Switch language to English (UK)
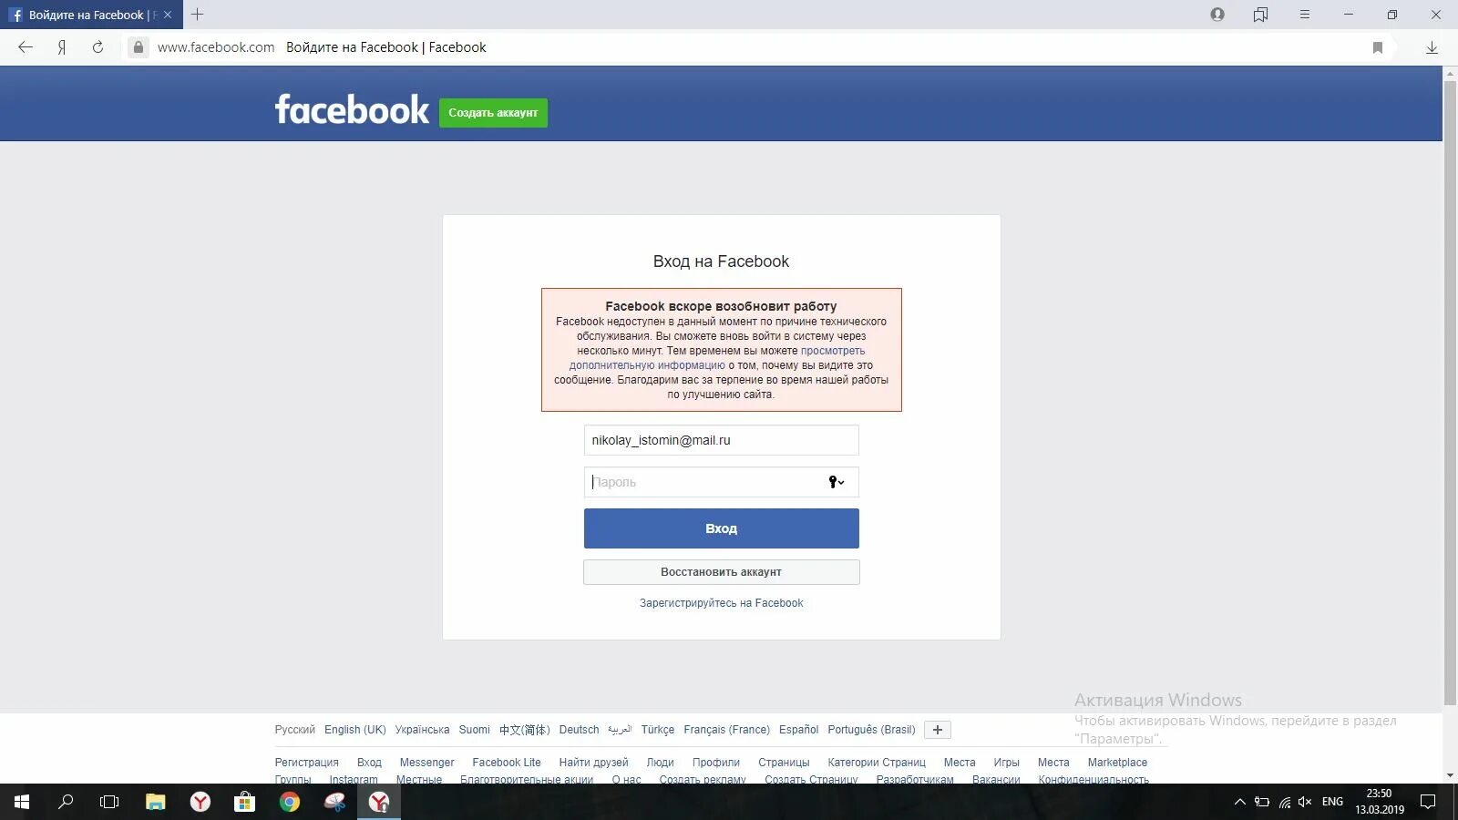1458x820 pixels. pos(355,730)
